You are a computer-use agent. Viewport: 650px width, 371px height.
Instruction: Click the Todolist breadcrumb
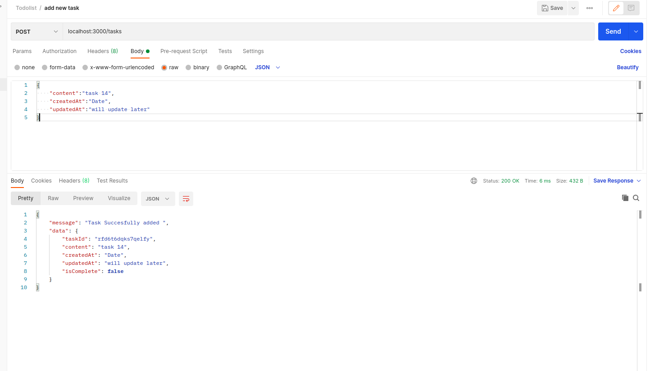pyautogui.click(x=26, y=8)
